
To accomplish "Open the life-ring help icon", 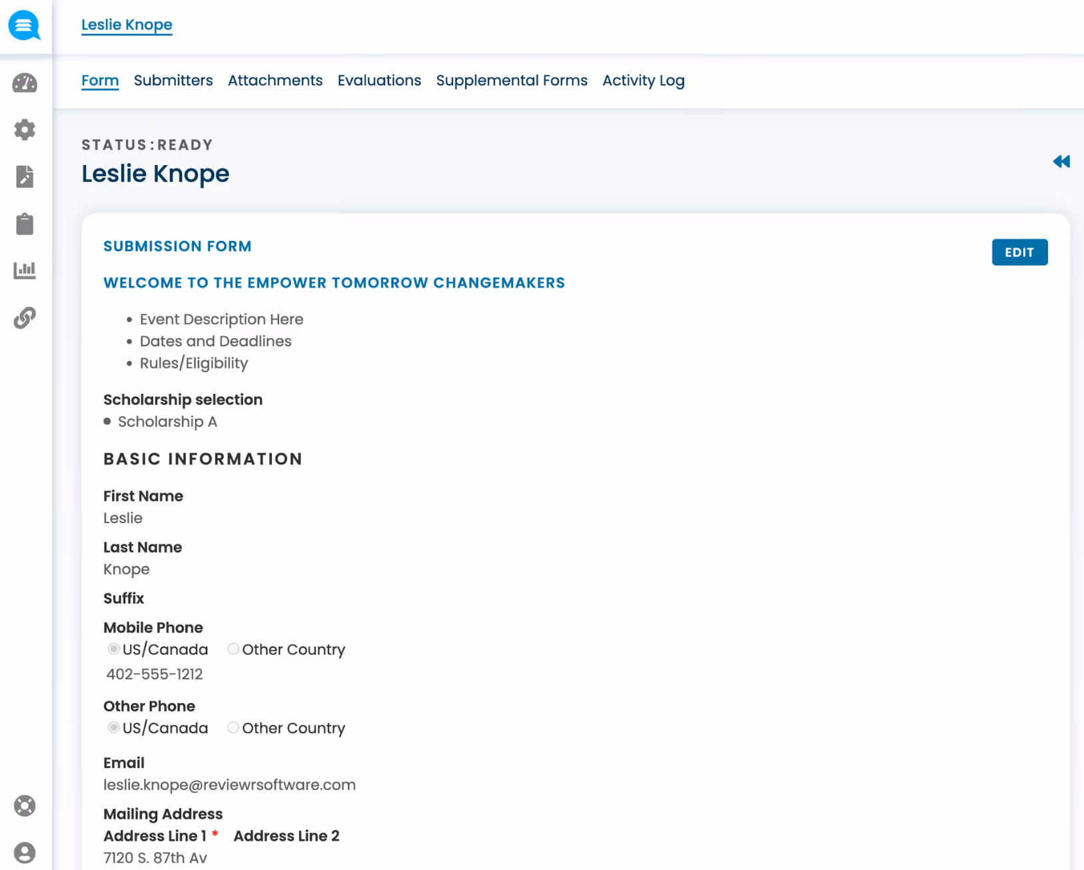I will 25,806.
